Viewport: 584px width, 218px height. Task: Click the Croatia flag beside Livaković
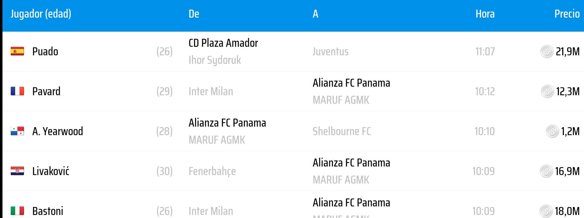(x=17, y=171)
